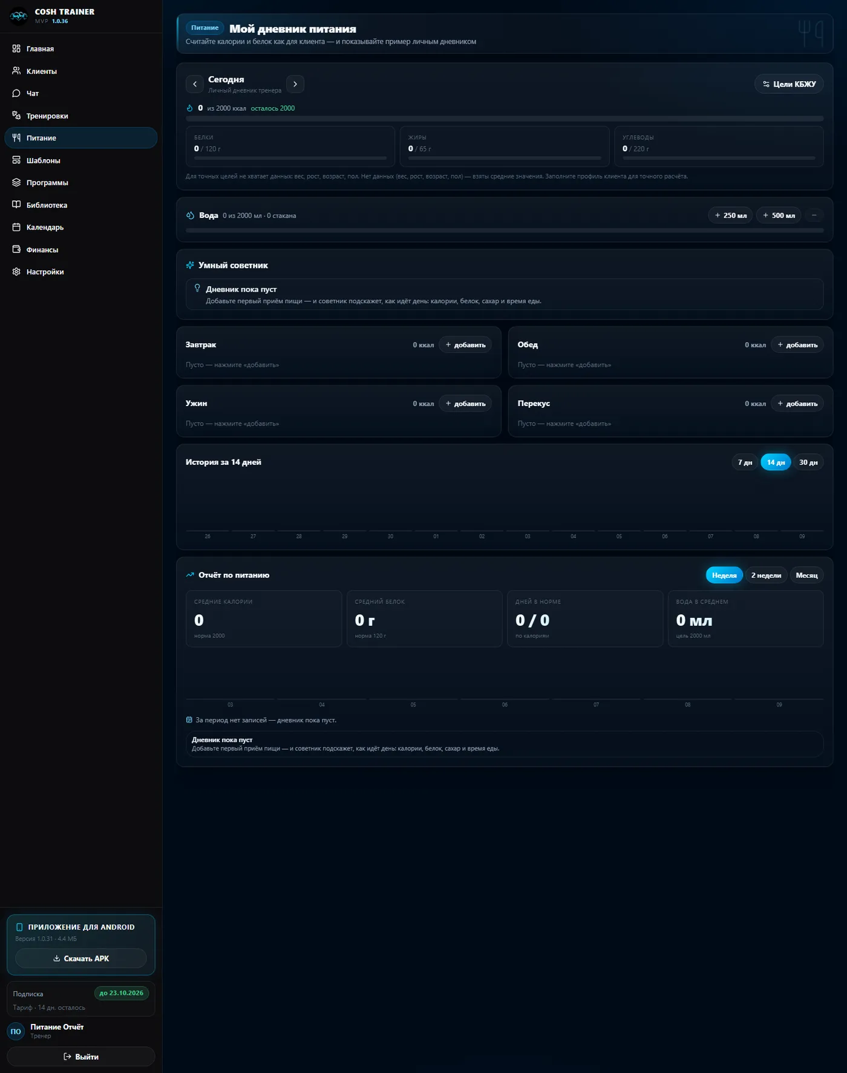Switch report to Месяц
Image resolution: width=847 pixels, height=1073 pixels.
[806, 576]
